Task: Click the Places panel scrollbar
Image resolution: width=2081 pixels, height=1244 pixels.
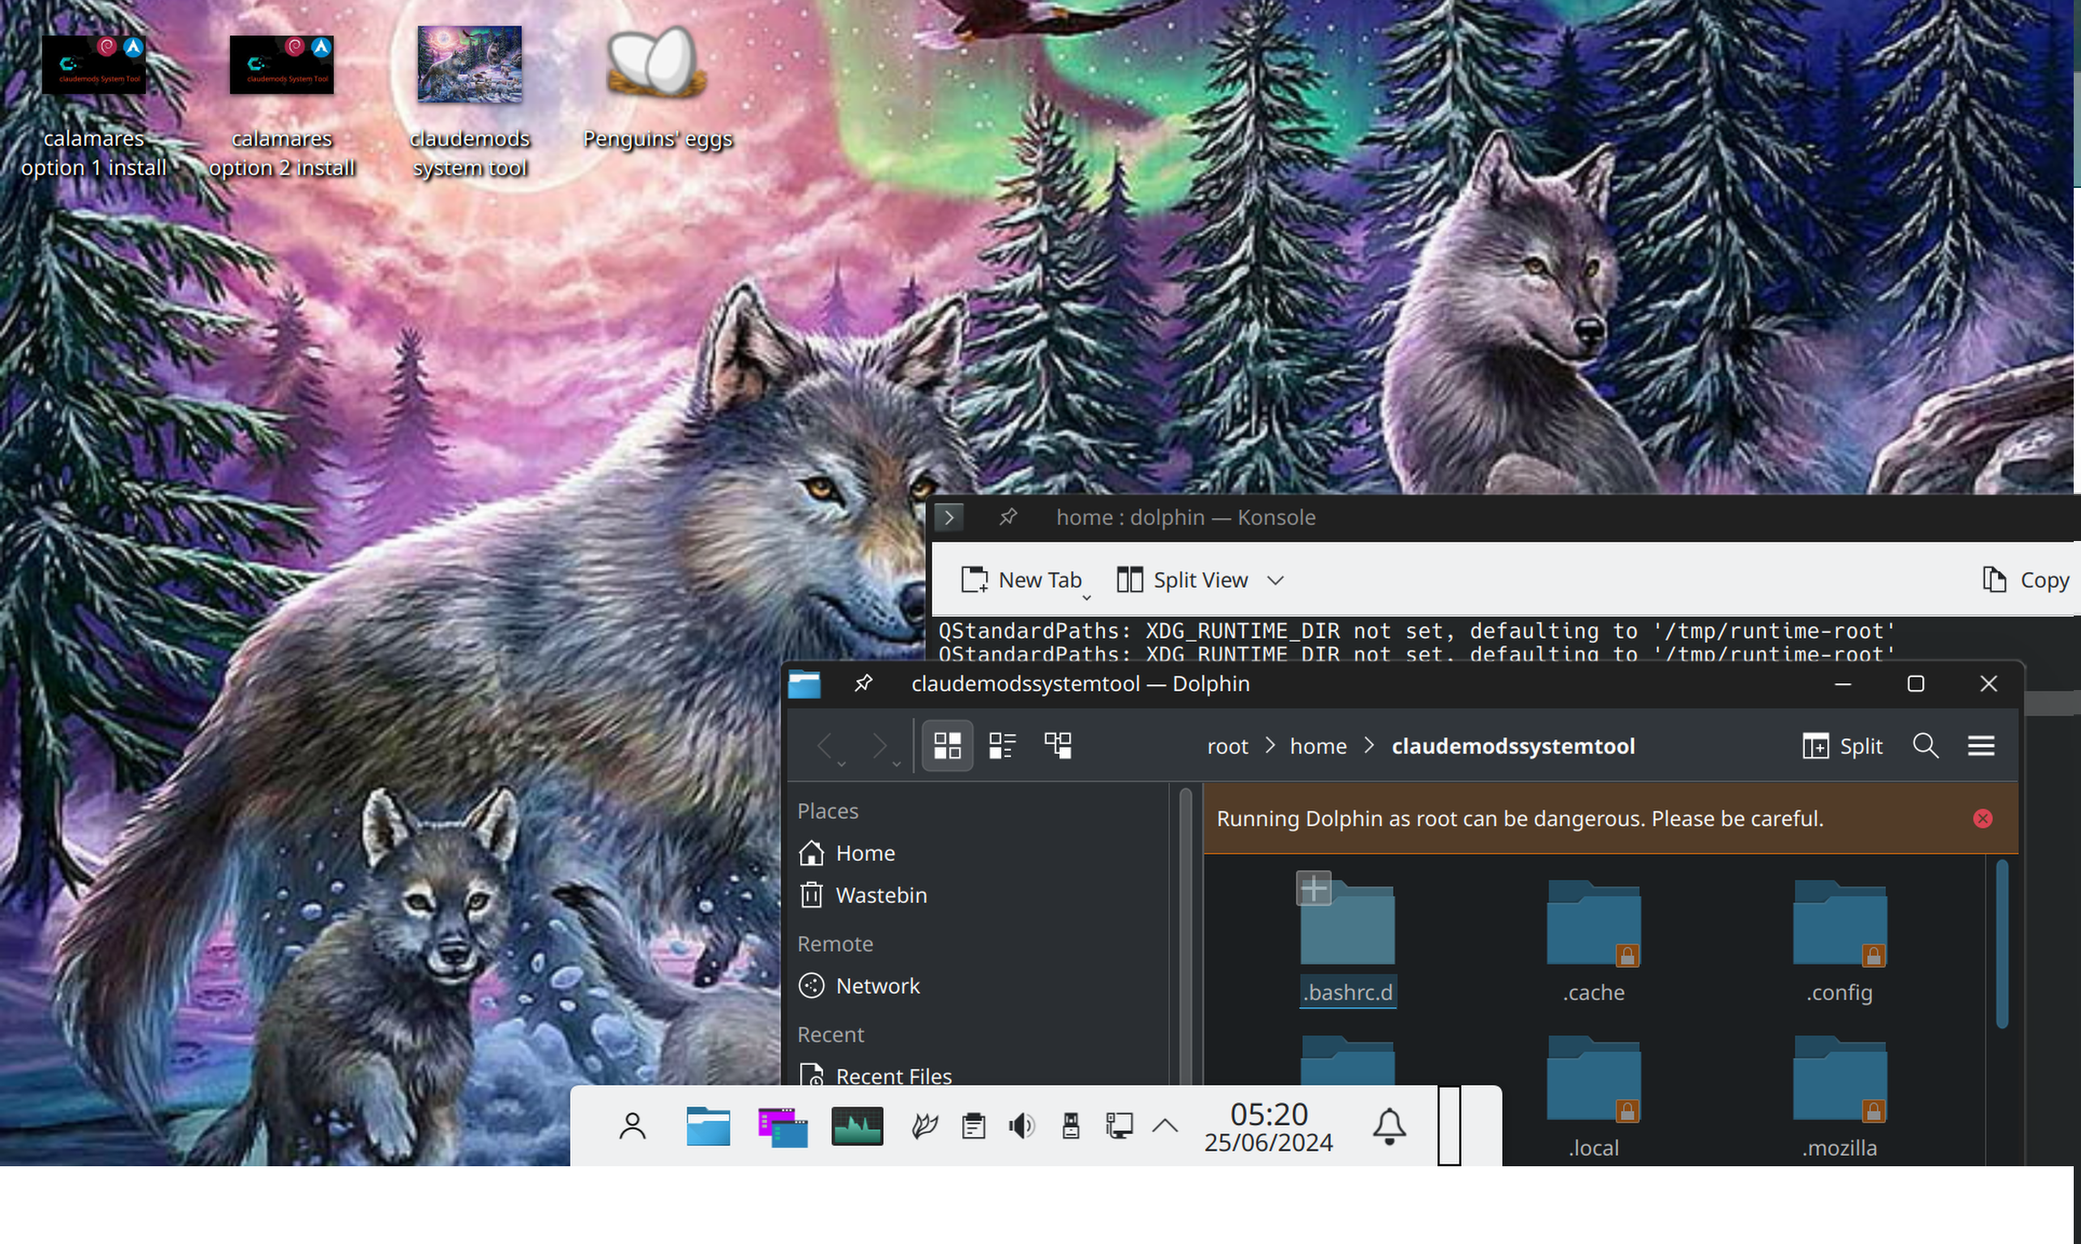Action: click(x=1186, y=935)
